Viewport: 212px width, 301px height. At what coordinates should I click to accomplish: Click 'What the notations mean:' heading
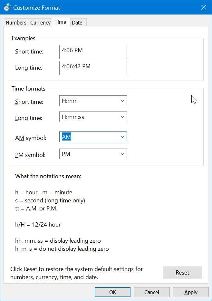pos(48,176)
